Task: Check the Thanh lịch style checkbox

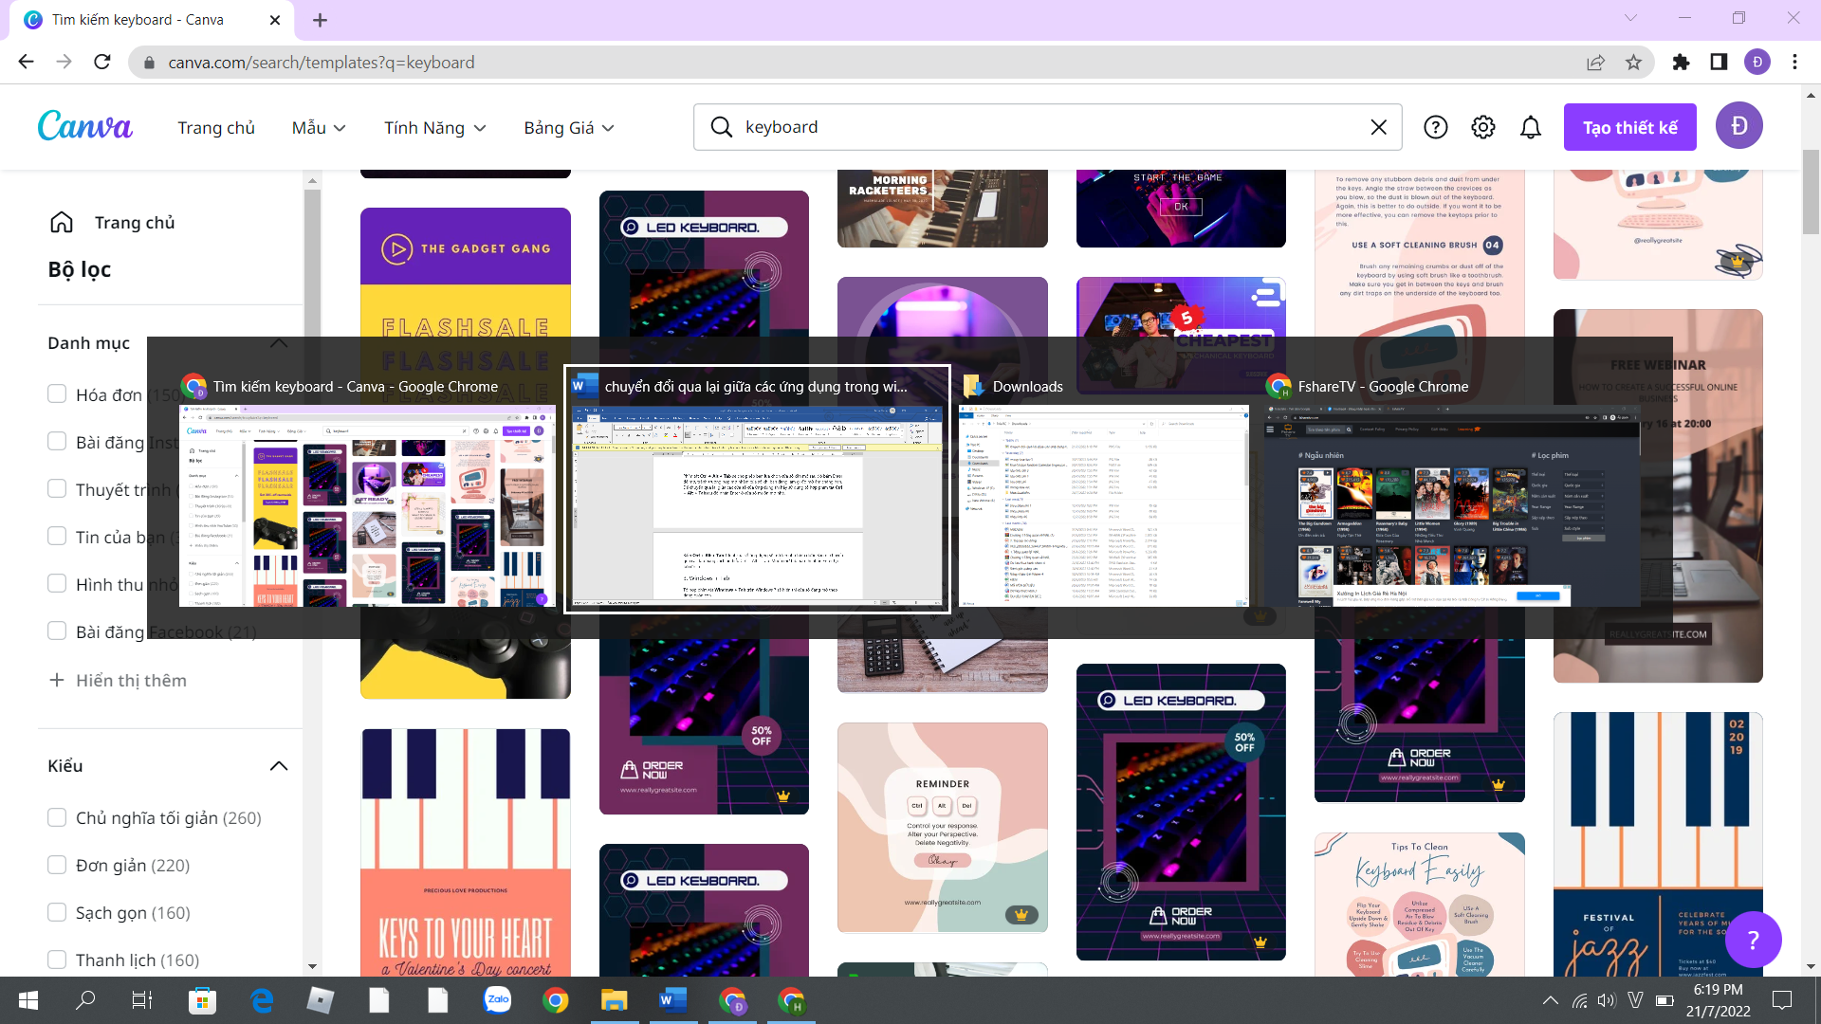Action: pyautogui.click(x=57, y=960)
